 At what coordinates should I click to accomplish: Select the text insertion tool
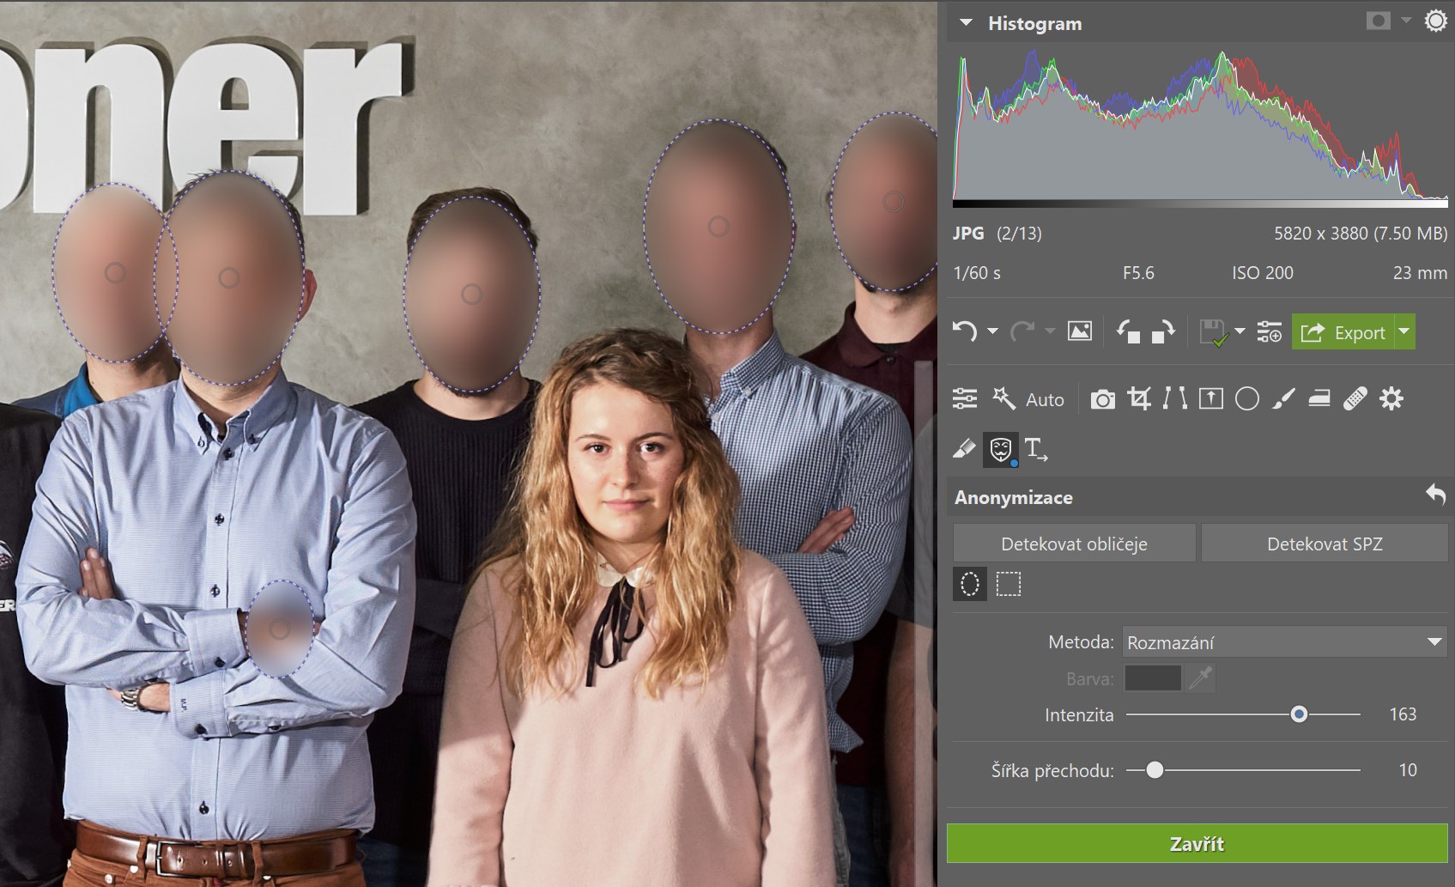click(x=1037, y=449)
